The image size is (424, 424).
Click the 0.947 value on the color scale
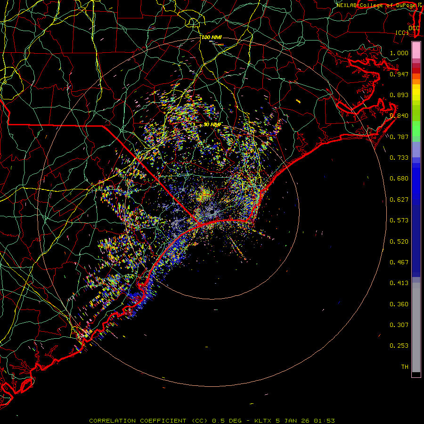coord(399,74)
